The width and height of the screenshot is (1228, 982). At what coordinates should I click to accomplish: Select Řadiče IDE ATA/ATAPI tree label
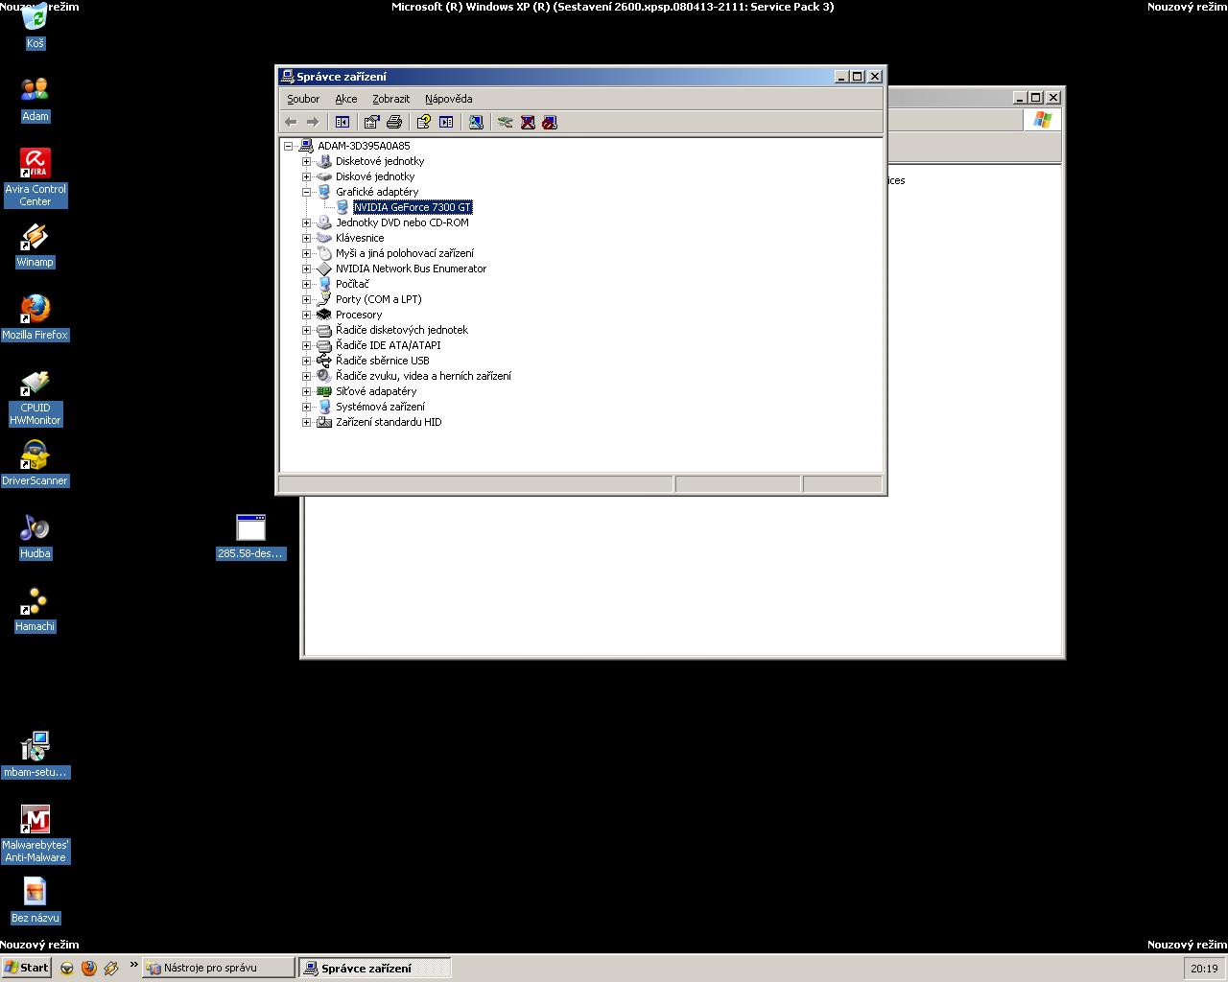[389, 345]
